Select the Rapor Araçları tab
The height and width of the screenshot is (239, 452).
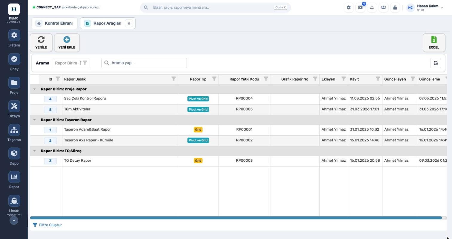107,23
